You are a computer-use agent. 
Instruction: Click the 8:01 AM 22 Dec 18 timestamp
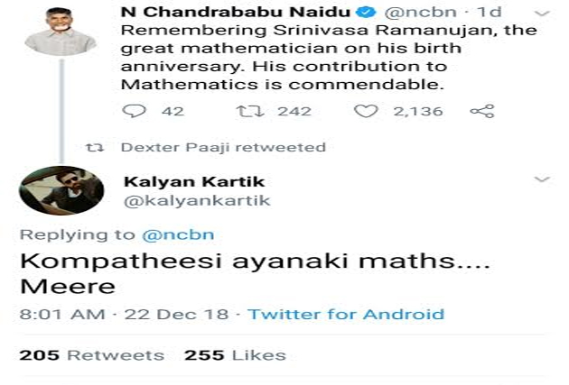pos(126,314)
